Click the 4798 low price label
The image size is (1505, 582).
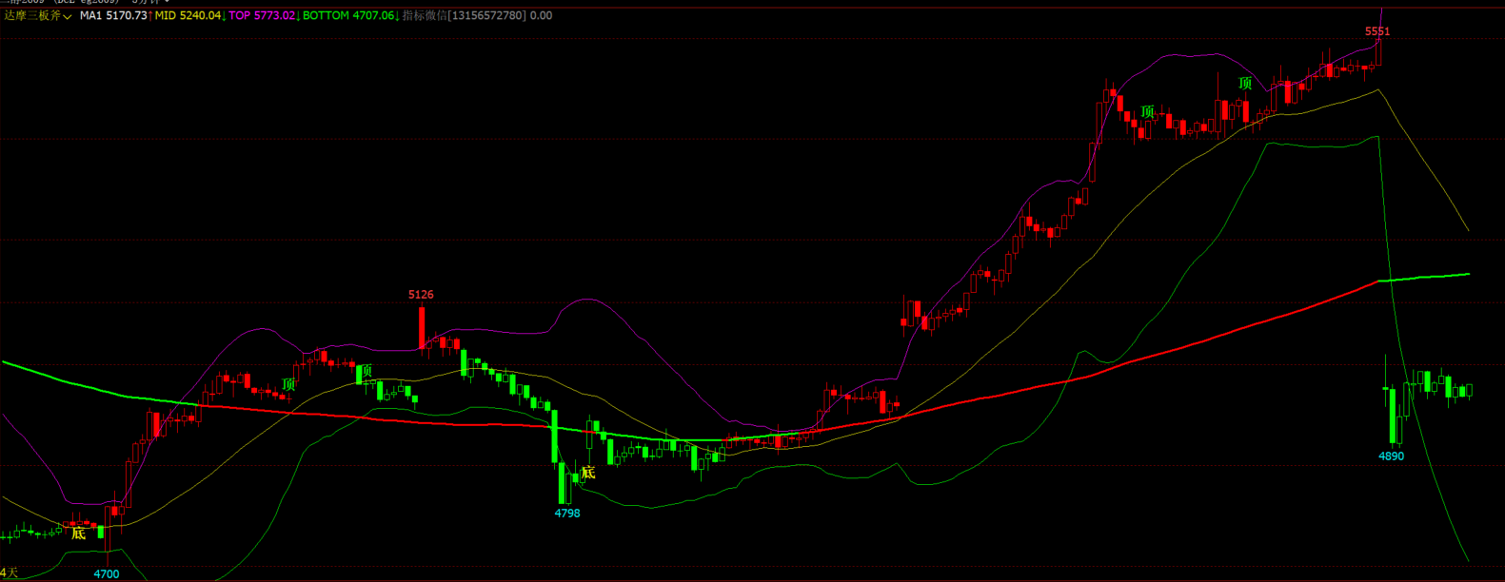[567, 514]
